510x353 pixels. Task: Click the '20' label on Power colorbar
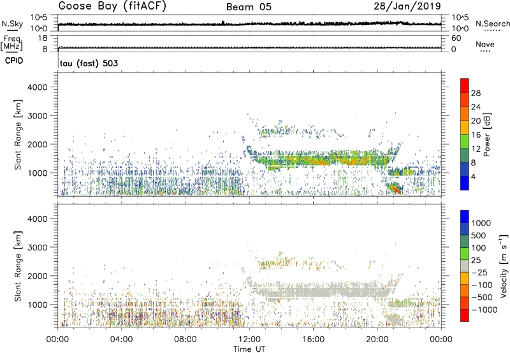[476, 121]
